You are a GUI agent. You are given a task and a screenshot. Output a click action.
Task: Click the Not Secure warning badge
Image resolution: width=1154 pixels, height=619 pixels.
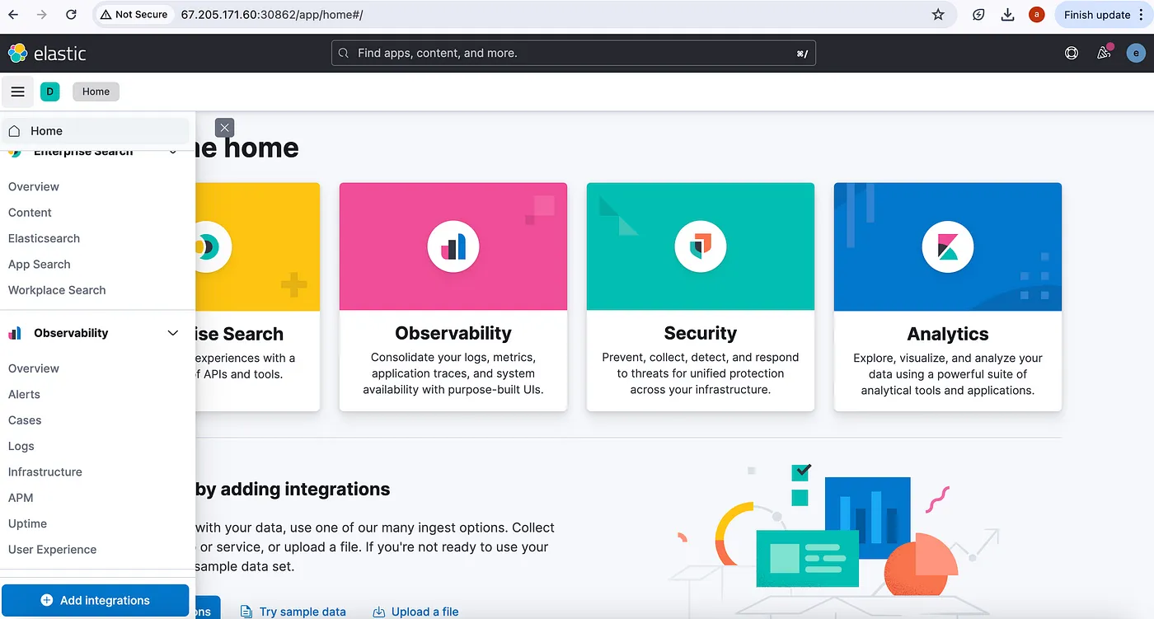point(134,15)
